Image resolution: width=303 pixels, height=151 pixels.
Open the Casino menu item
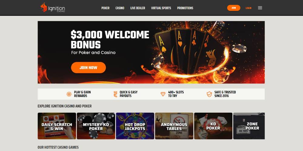coord(120,8)
